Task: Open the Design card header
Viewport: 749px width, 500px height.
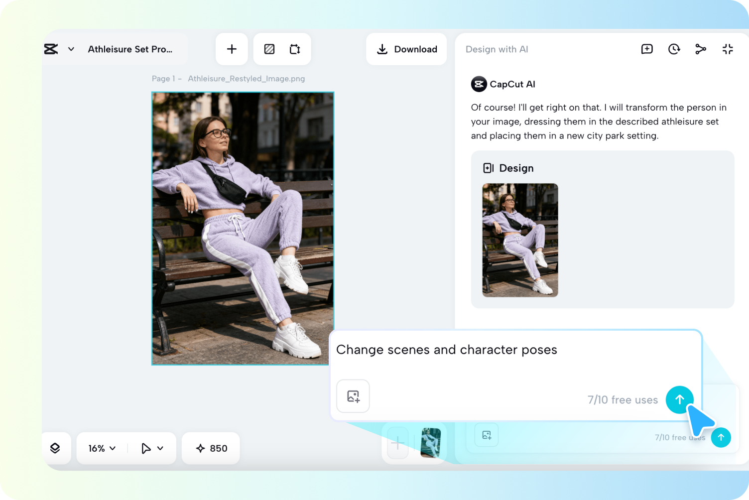Action: tap(508, 168)
